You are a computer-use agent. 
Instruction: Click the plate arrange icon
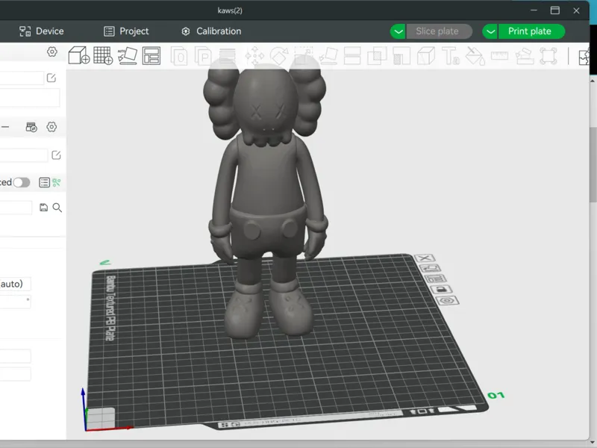click(436, 279)
